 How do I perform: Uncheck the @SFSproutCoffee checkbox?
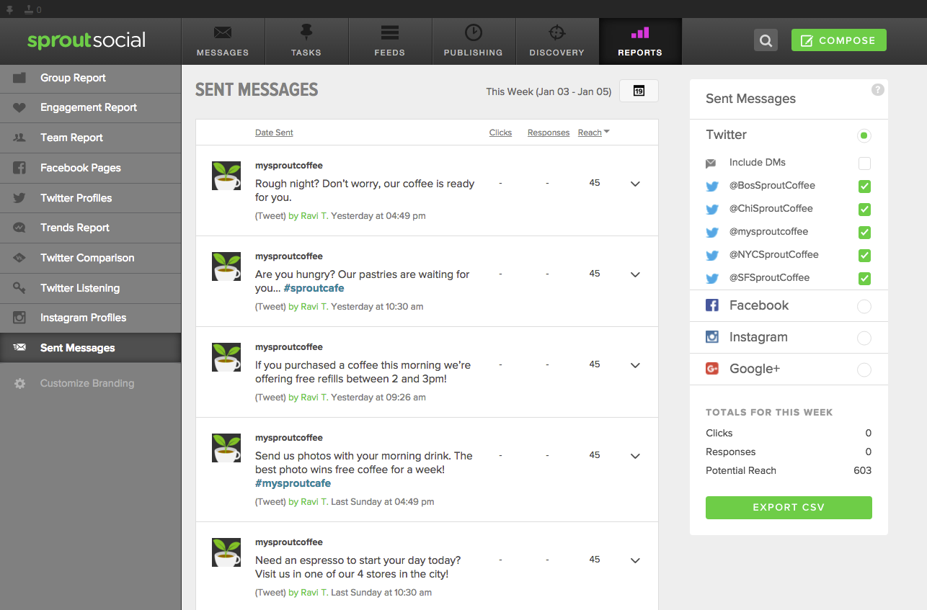864,278
